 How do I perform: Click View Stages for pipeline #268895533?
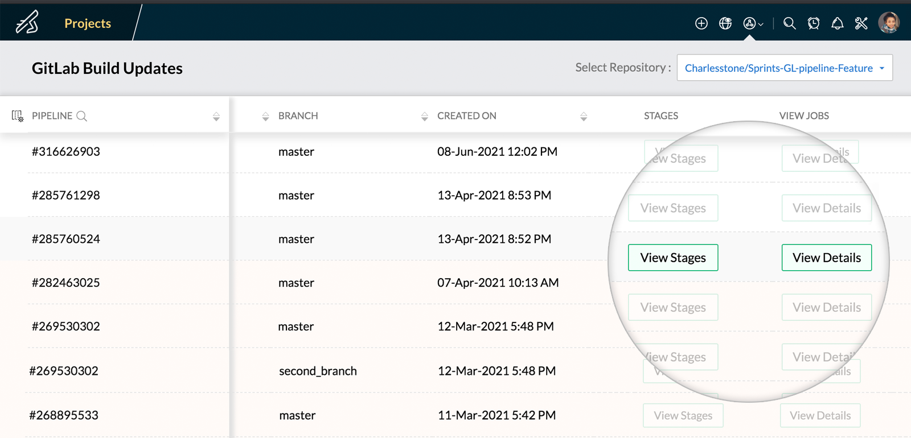(683, 416)
